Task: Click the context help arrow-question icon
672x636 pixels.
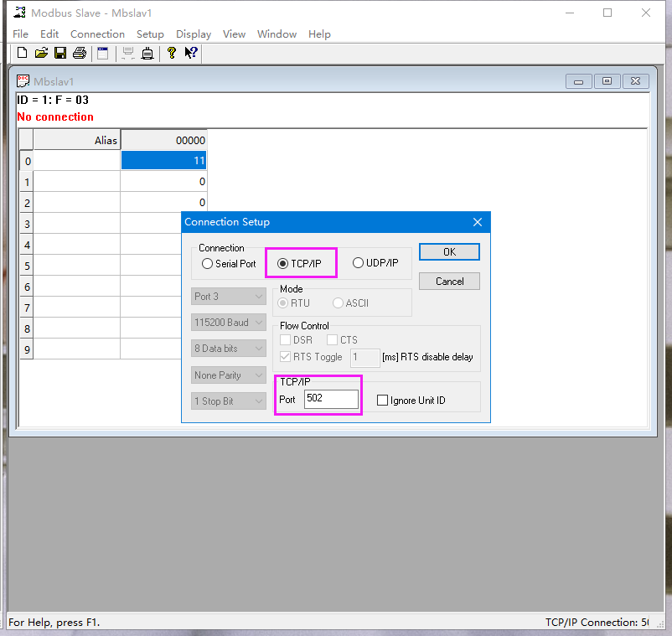Action: (191, 54)
